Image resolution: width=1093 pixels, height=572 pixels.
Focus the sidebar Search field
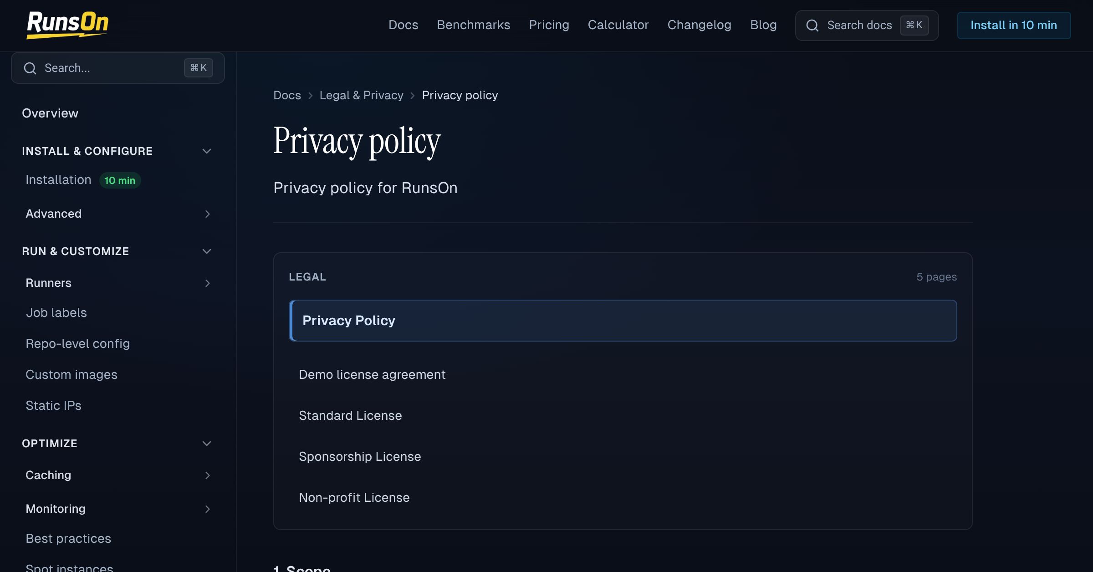[x=118, y=68]
